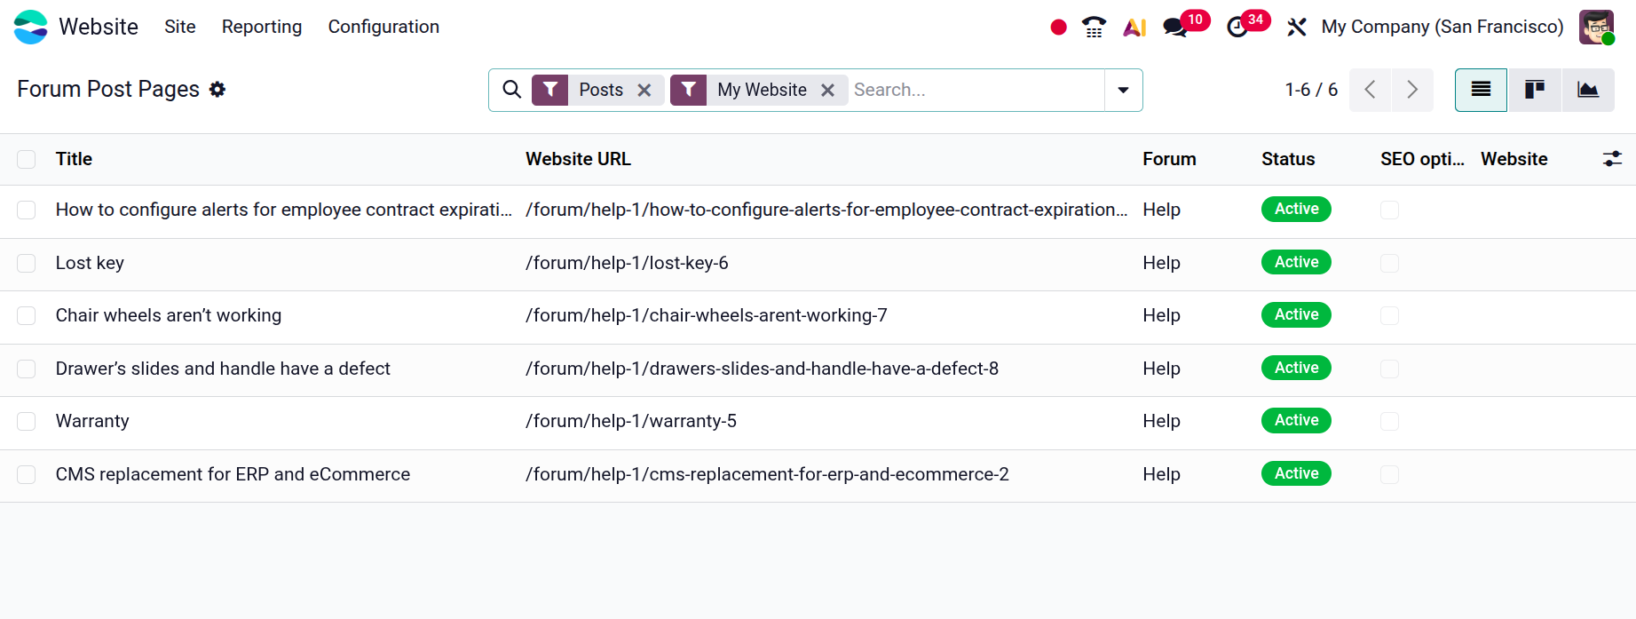
Task: Open the VoIP phone icon
Action: tap(1094, 28)
